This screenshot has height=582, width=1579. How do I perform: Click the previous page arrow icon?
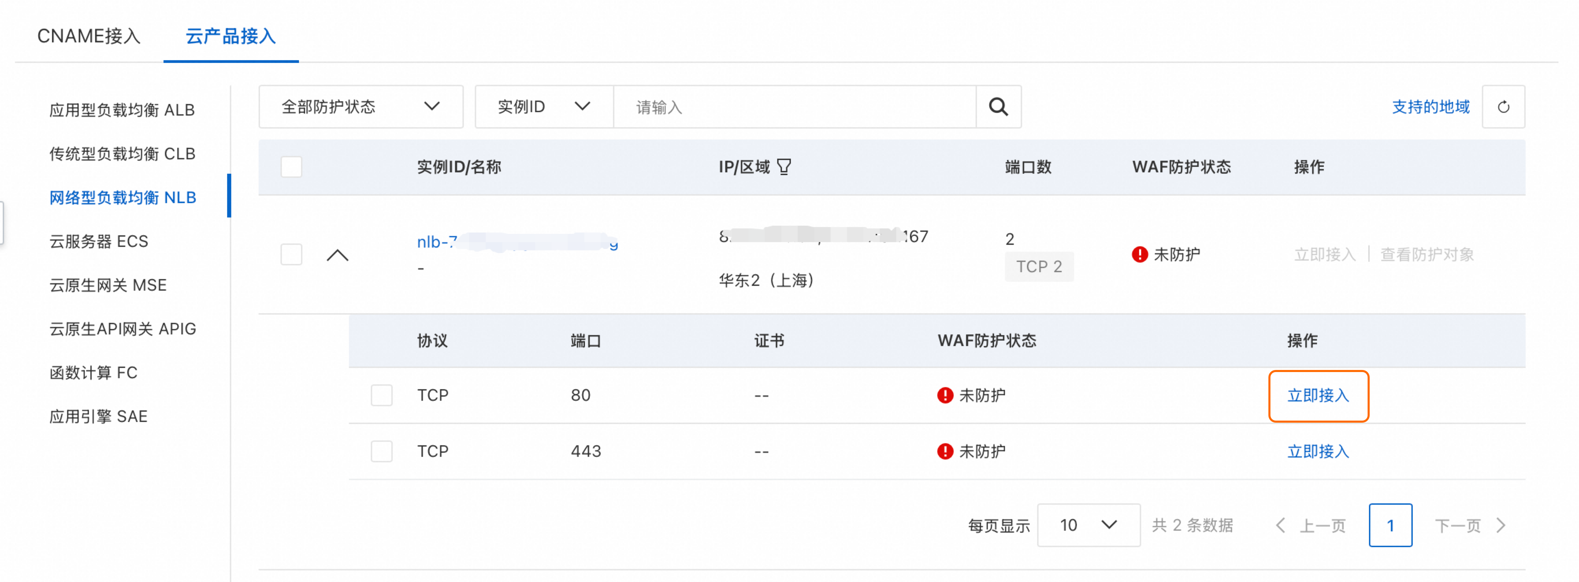1280,525
